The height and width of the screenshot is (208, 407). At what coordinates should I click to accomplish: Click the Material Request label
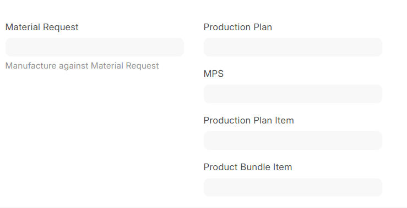coord(42,27)
